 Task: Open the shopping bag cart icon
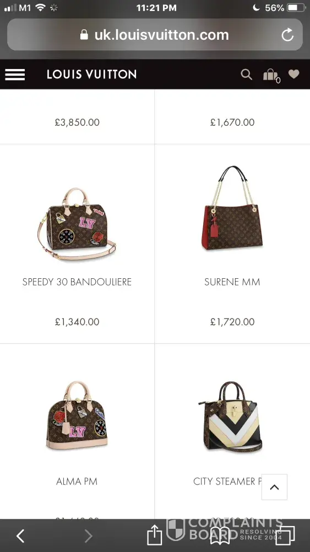271,75
